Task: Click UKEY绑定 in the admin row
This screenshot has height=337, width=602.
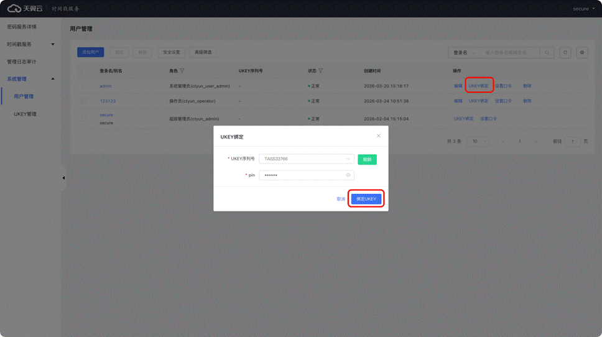Action: click(x=478, y=86)
